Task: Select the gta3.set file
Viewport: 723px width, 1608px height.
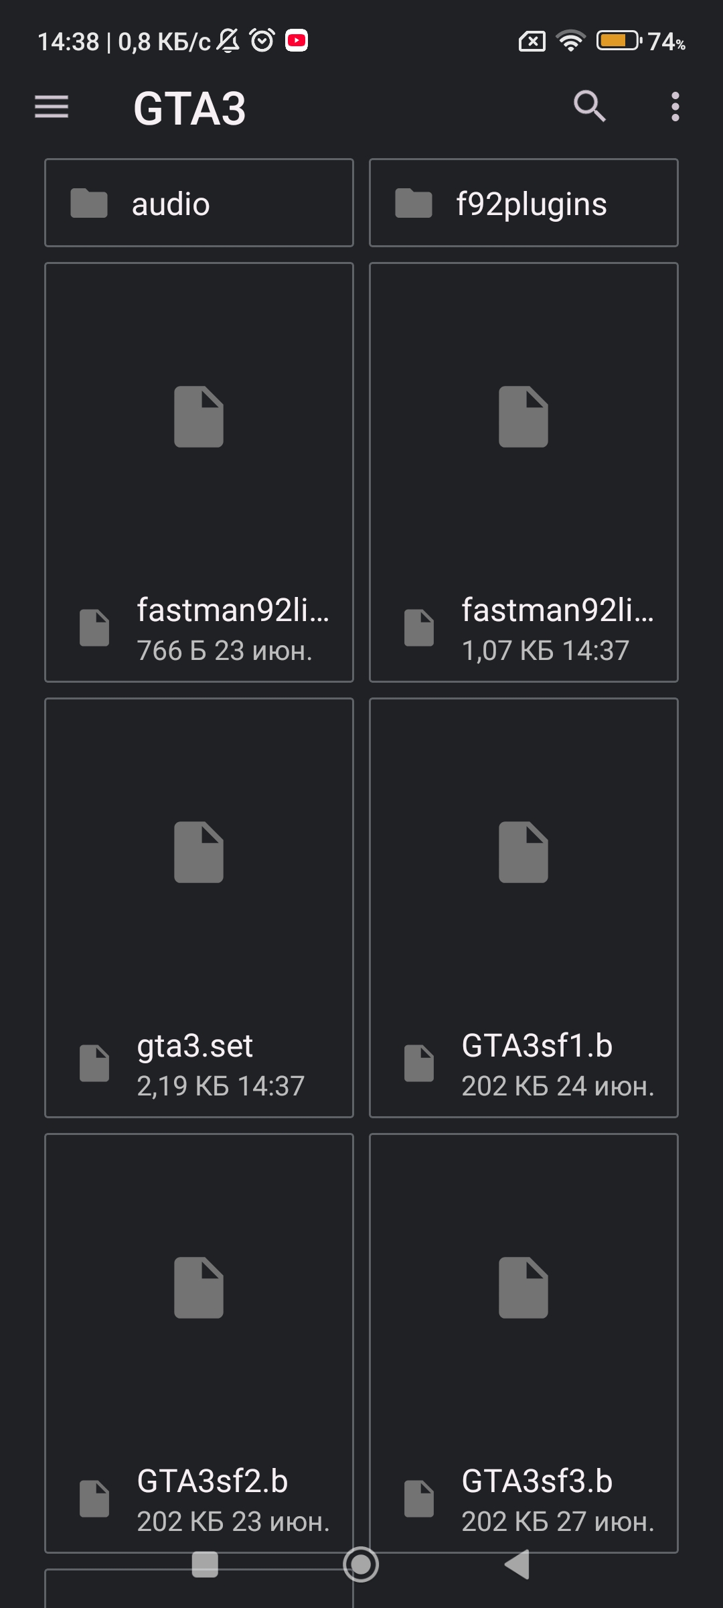Action: pyautogui.click(x=199, y=908)
